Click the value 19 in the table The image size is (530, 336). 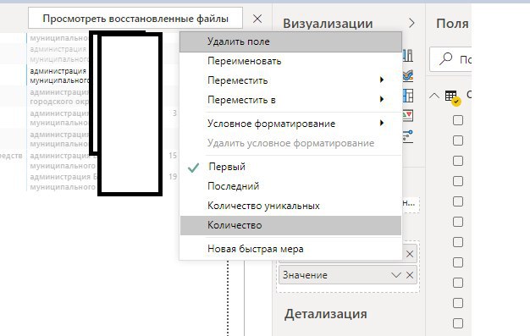(x=173, y=176)
